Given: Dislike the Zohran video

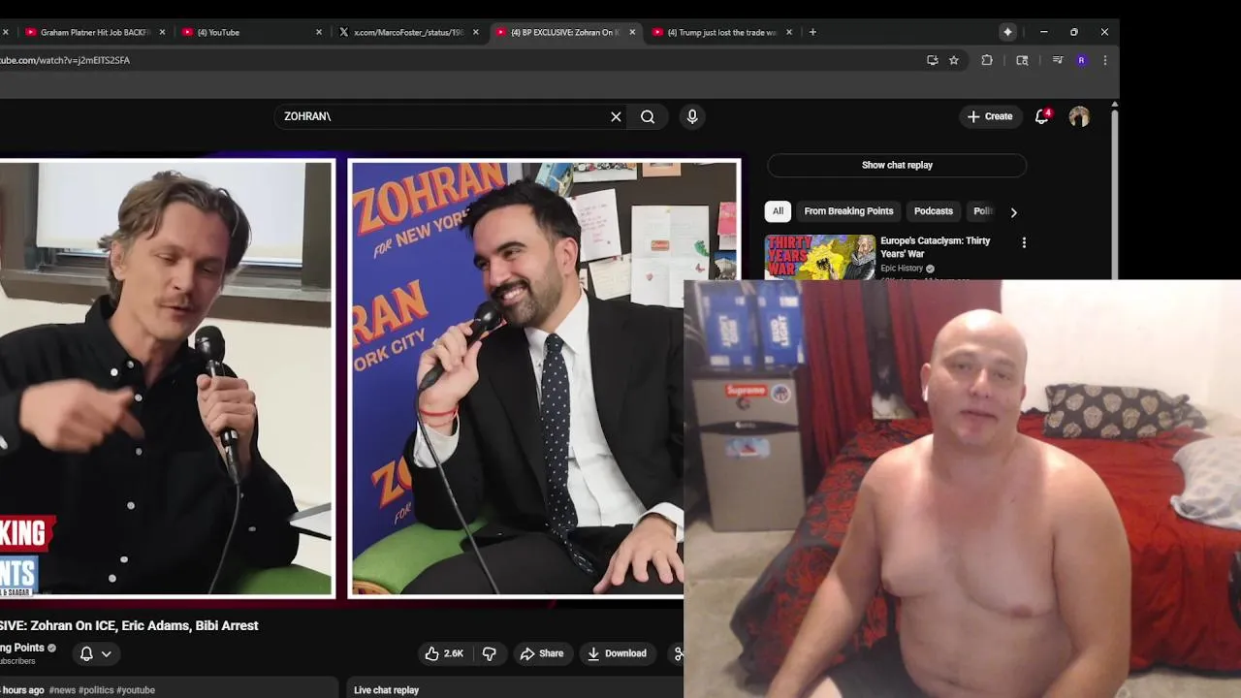Looking at the screenshot, I should click(490, 653).
